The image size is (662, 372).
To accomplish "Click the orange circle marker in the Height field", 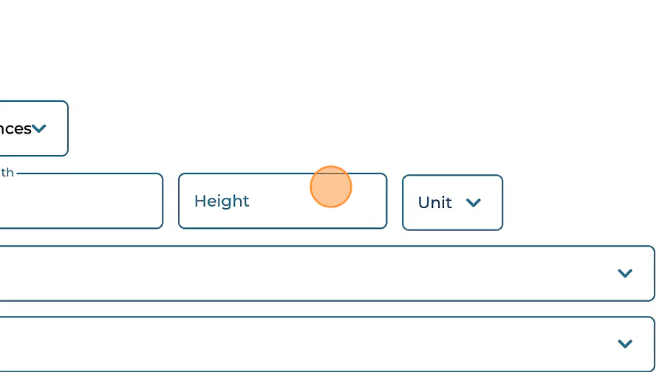I will (x=331, y=187).
